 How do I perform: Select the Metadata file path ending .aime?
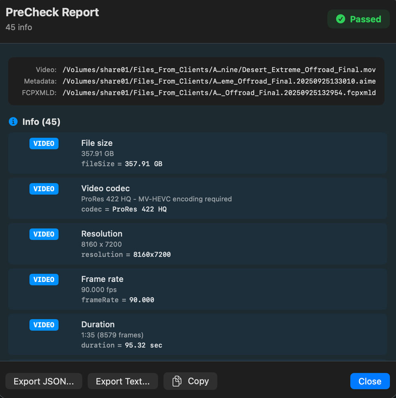219,81
